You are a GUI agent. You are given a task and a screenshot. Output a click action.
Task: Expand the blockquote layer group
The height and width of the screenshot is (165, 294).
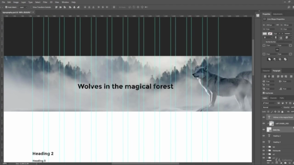(267, 151)
